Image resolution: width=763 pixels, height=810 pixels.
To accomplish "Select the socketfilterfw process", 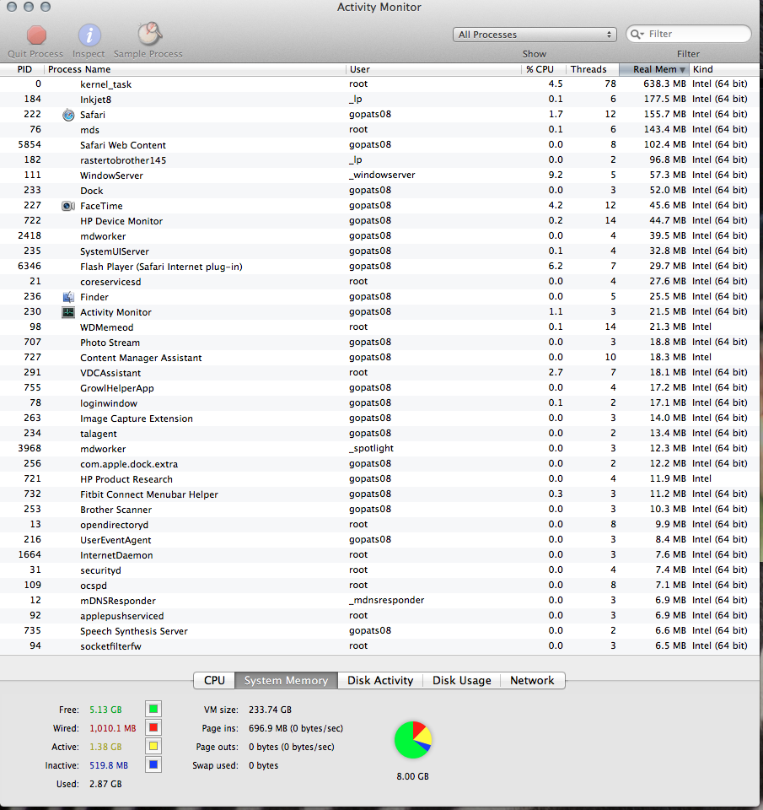I will pyautogui.click(x=379, y=646).
